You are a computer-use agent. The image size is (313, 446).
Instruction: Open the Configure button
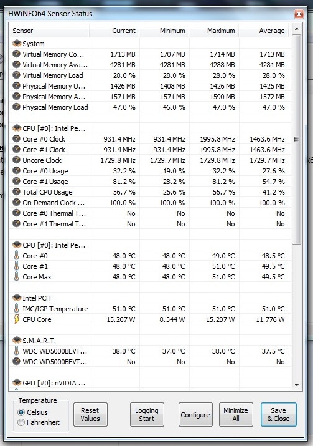(195, 414)
